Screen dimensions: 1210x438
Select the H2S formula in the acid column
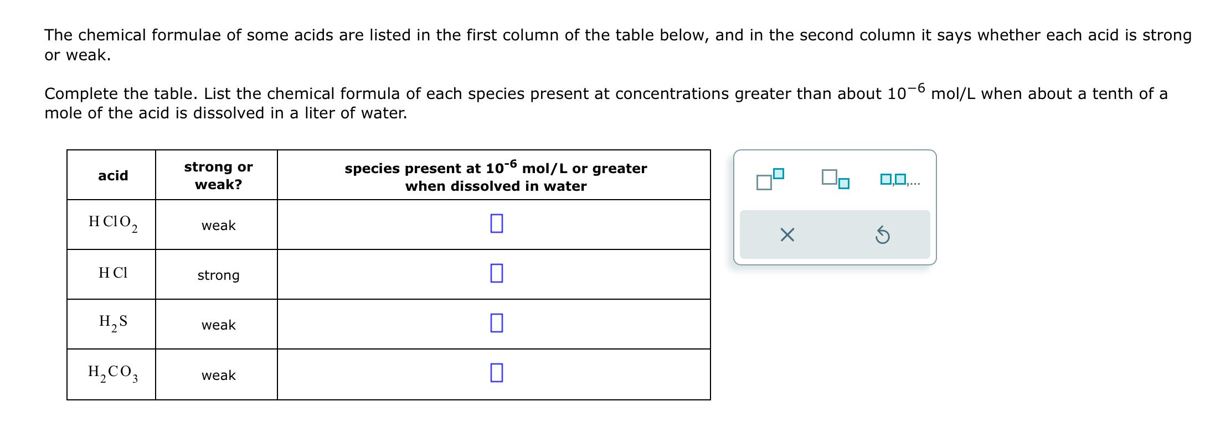[113, 322]
